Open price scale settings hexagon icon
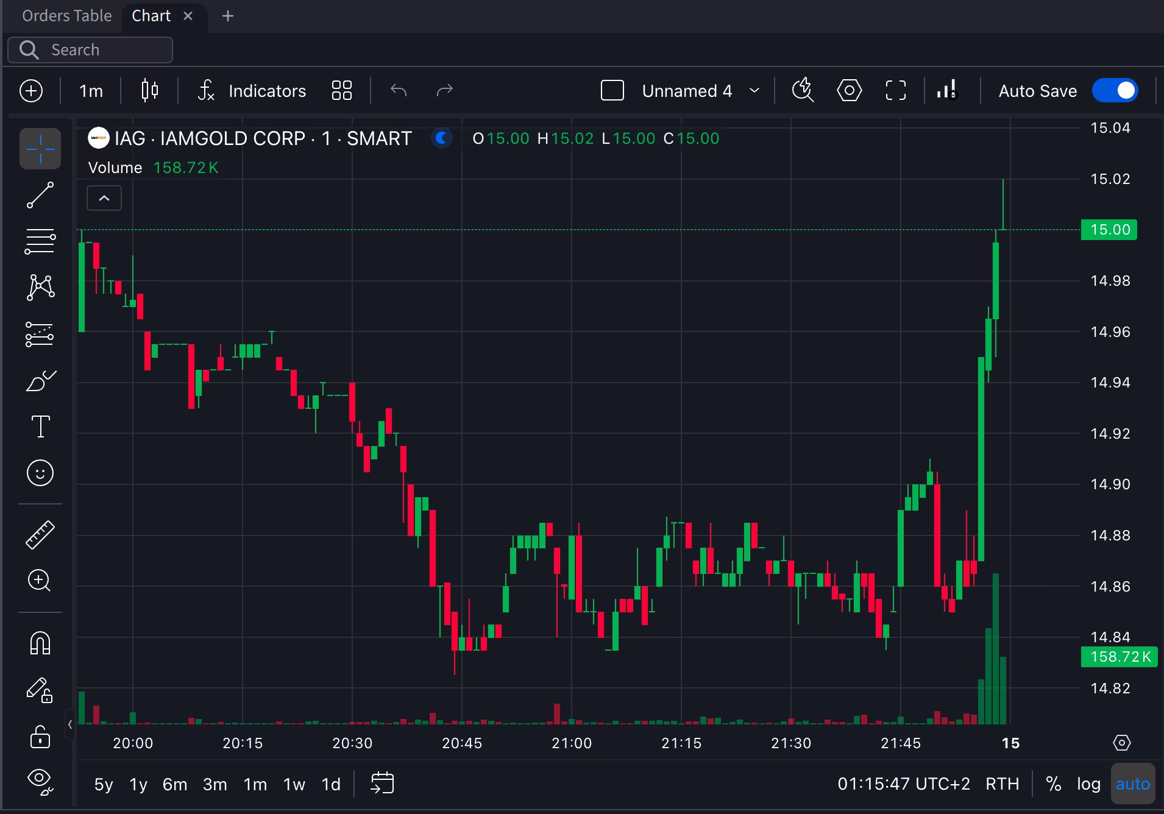The width and height of the screenshot is (1164, 814). pos(1122,743)
